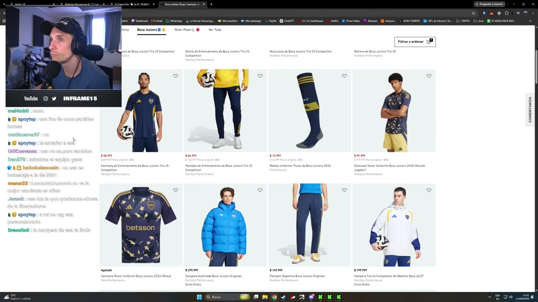Open Filtrar y ordenar panel
This screenshot has width=538, height=302.
[415, 42]
